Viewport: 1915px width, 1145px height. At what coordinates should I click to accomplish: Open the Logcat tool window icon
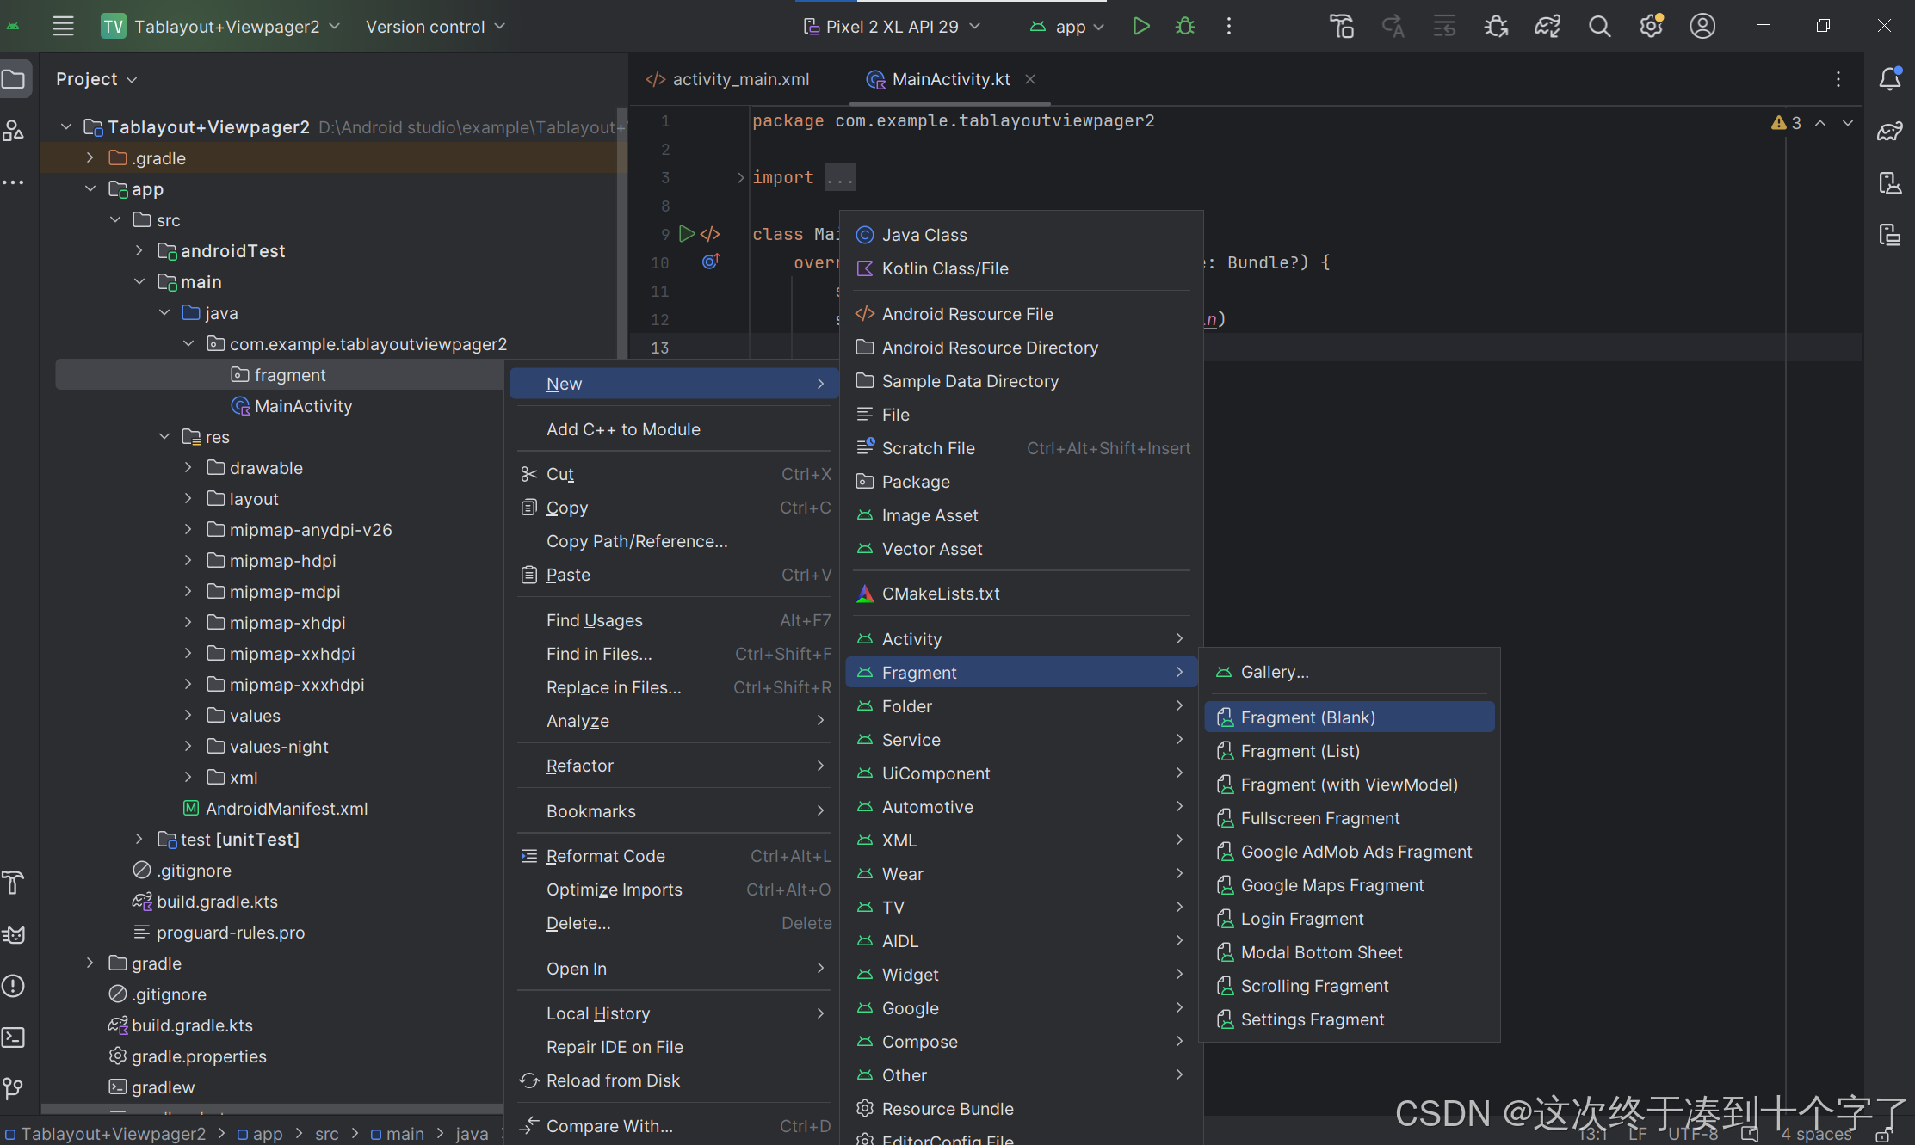(14, 934)
